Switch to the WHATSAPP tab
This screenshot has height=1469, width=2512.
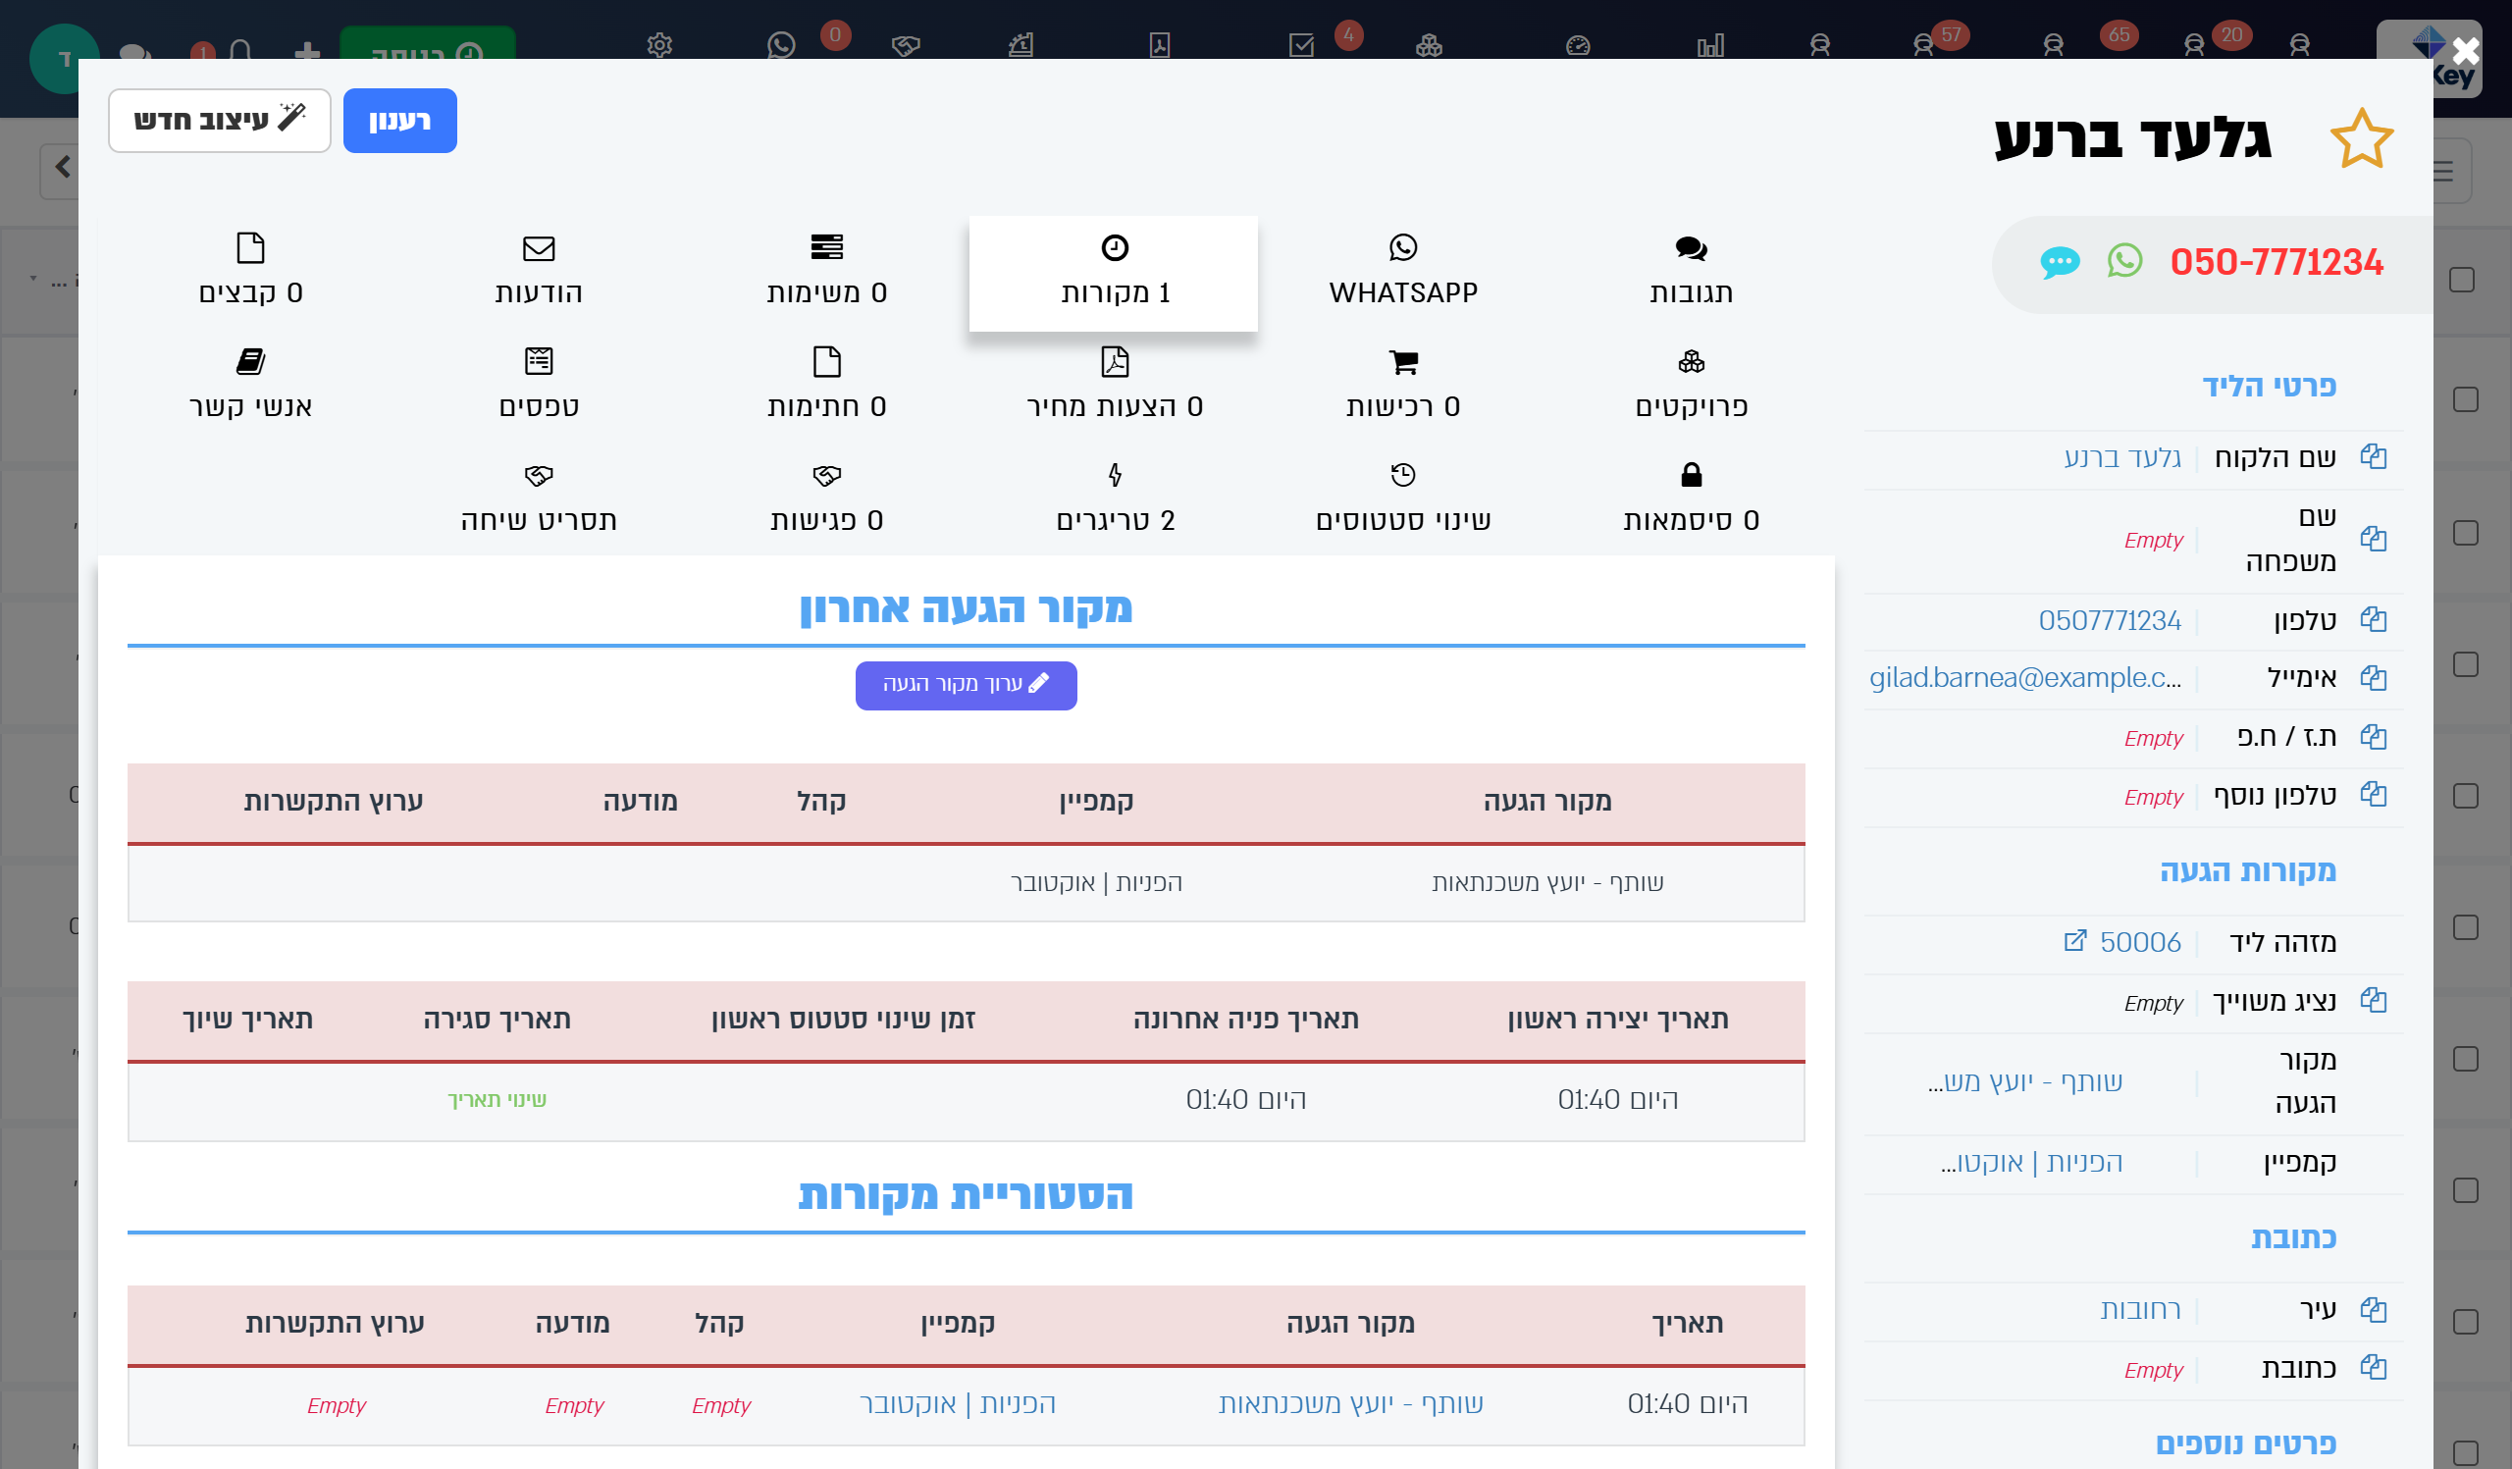click(x=1402, y=273)
